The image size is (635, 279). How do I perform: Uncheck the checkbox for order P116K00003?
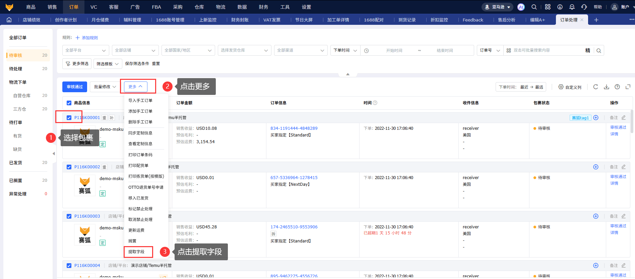coord(69,216)
